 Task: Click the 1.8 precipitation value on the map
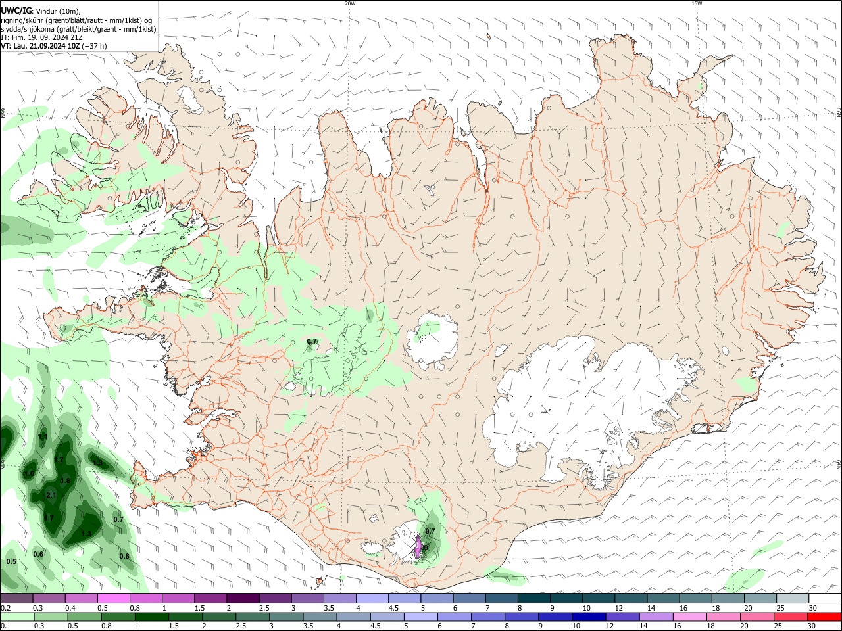65,480
